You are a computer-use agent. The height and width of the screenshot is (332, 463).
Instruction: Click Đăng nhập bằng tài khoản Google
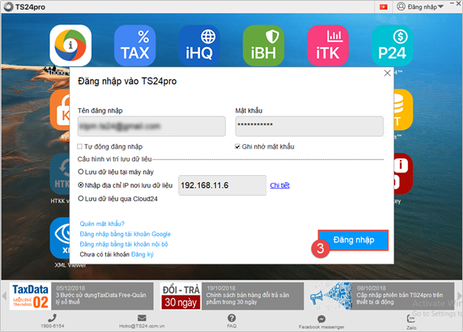[x=125, y=234]
